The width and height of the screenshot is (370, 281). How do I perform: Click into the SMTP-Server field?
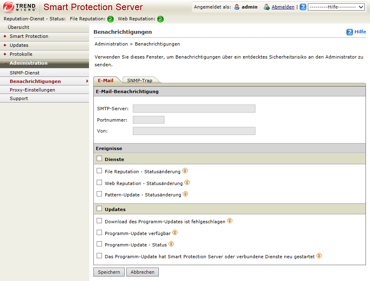point(194,109)
